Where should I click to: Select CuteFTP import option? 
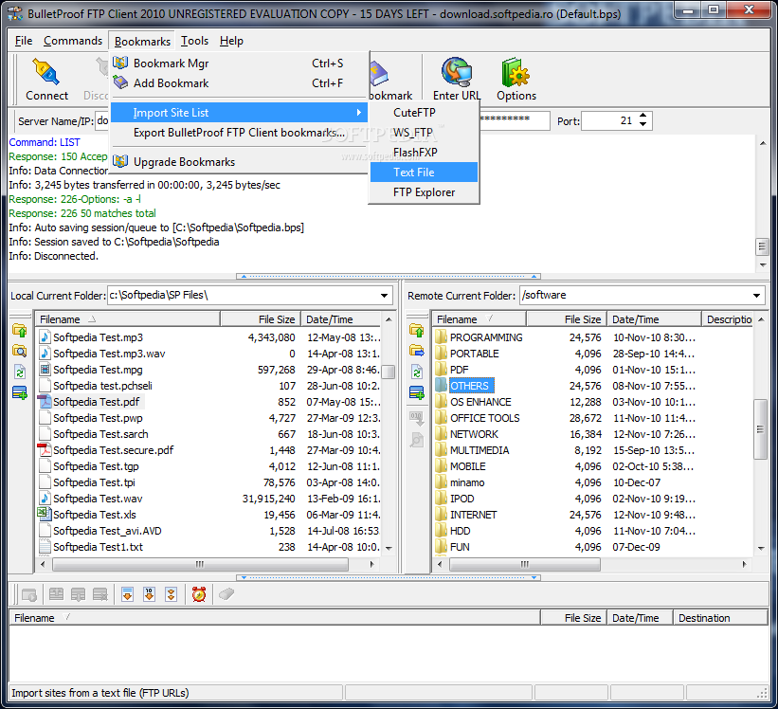tap(424, 113)
